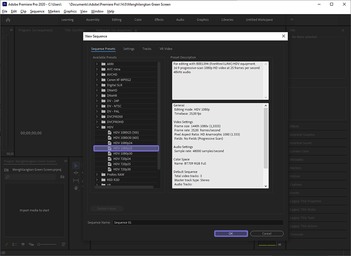Image resolution: width=351 pixels, height=256 pixels.
Task: Select the HDV 1080i30 (60i) preset
Action: click(x=126, y=138)
